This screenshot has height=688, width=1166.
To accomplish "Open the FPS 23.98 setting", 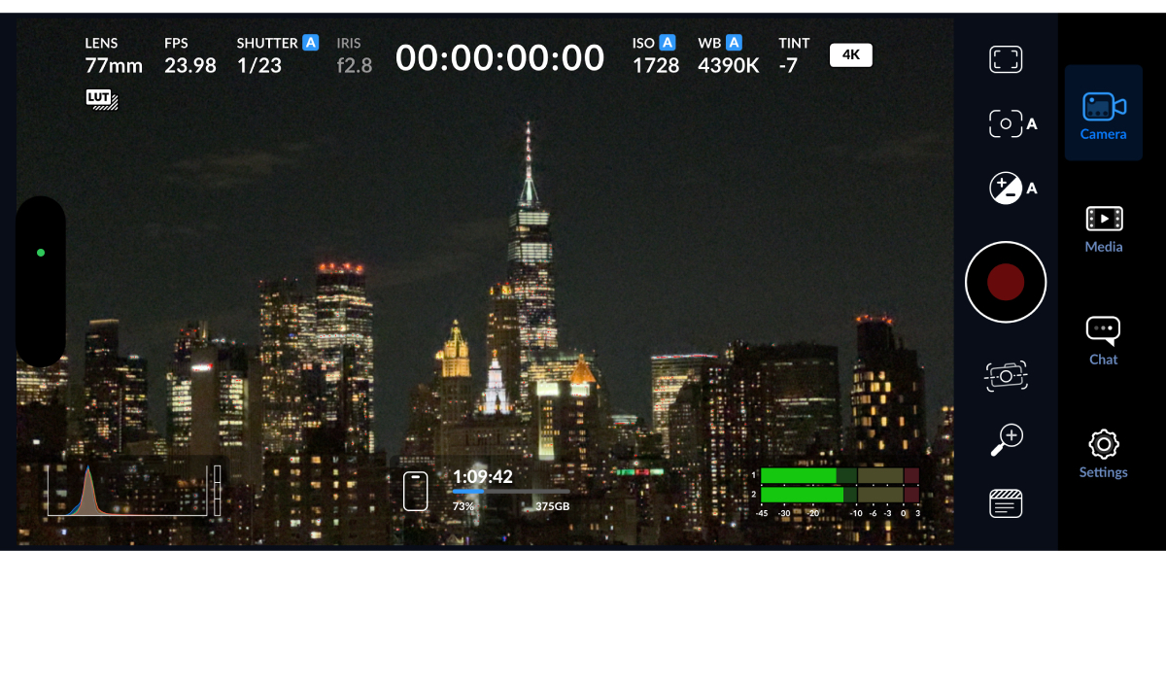I will coord(189,56).
